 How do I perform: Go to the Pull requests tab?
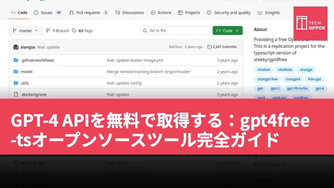[89, 13]
